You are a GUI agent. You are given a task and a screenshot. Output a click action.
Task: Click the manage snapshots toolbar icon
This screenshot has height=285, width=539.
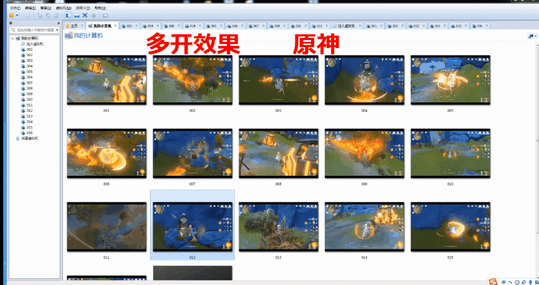(56, 15)
